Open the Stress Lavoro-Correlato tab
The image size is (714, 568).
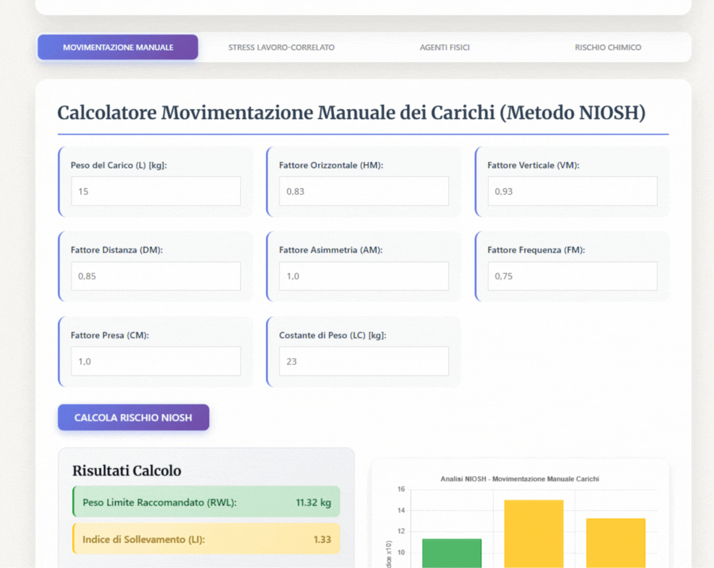click(281, 48)
